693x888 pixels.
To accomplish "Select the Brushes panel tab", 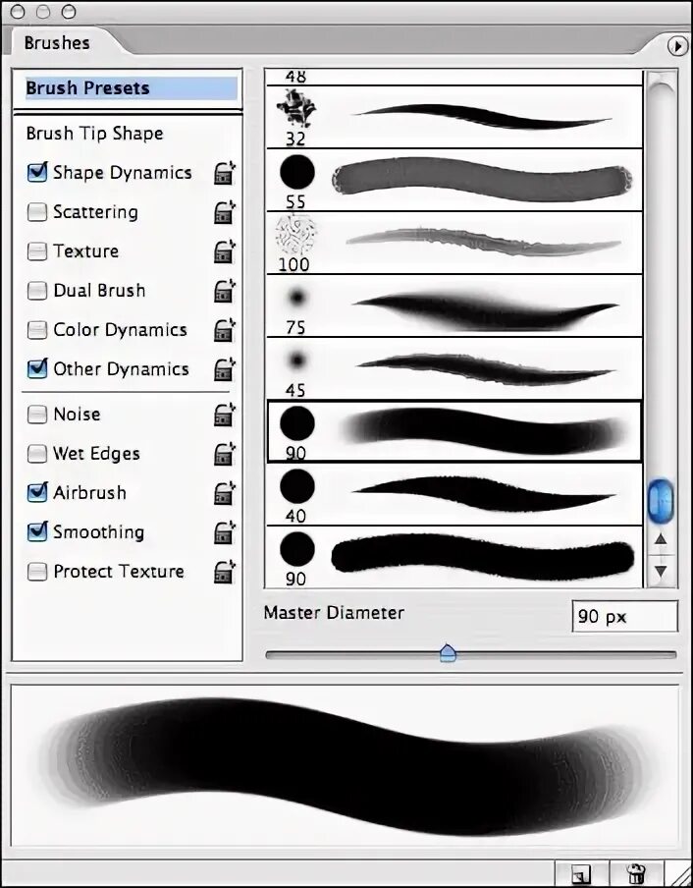I will point(57,43).
